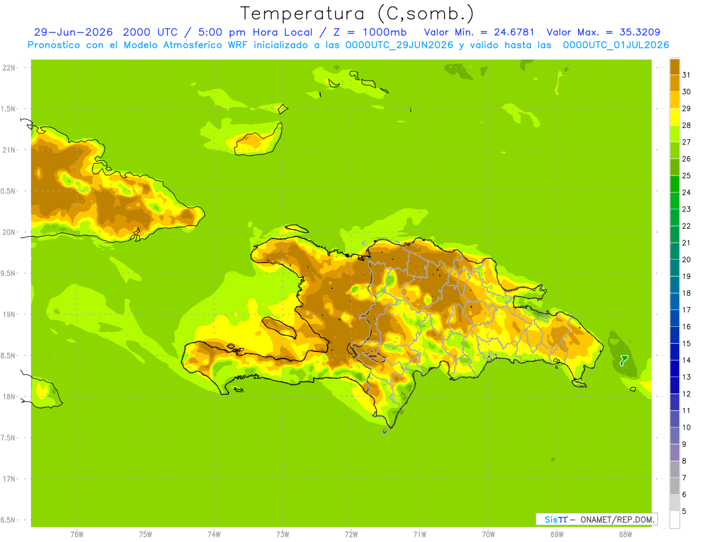The image size is (702, 542).
Task: Click 'Valor Max. = 35.3209' text
Action: [603, 32]
